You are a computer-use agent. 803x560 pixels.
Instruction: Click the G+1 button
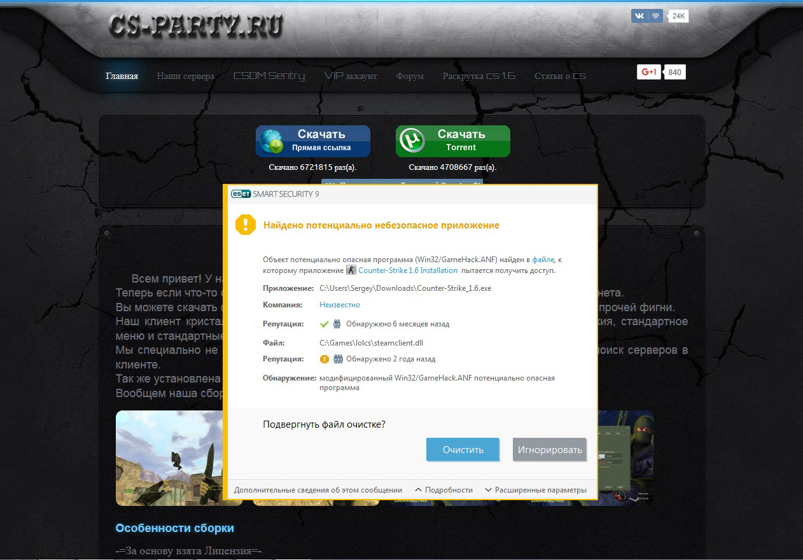pyautogui.click(x=649, y=72)
